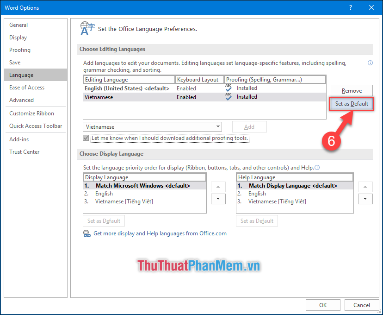
Task: Click Set as Default under Help Language
Action: pos(257,221)
